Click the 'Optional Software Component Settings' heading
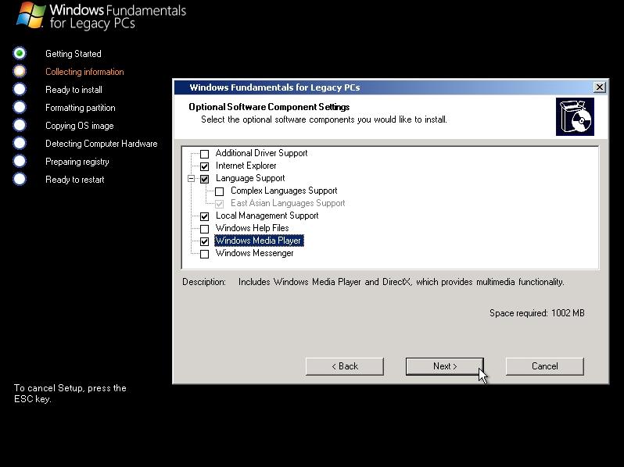This screenshot has width=624, height=467. click(x=269, y=107)
